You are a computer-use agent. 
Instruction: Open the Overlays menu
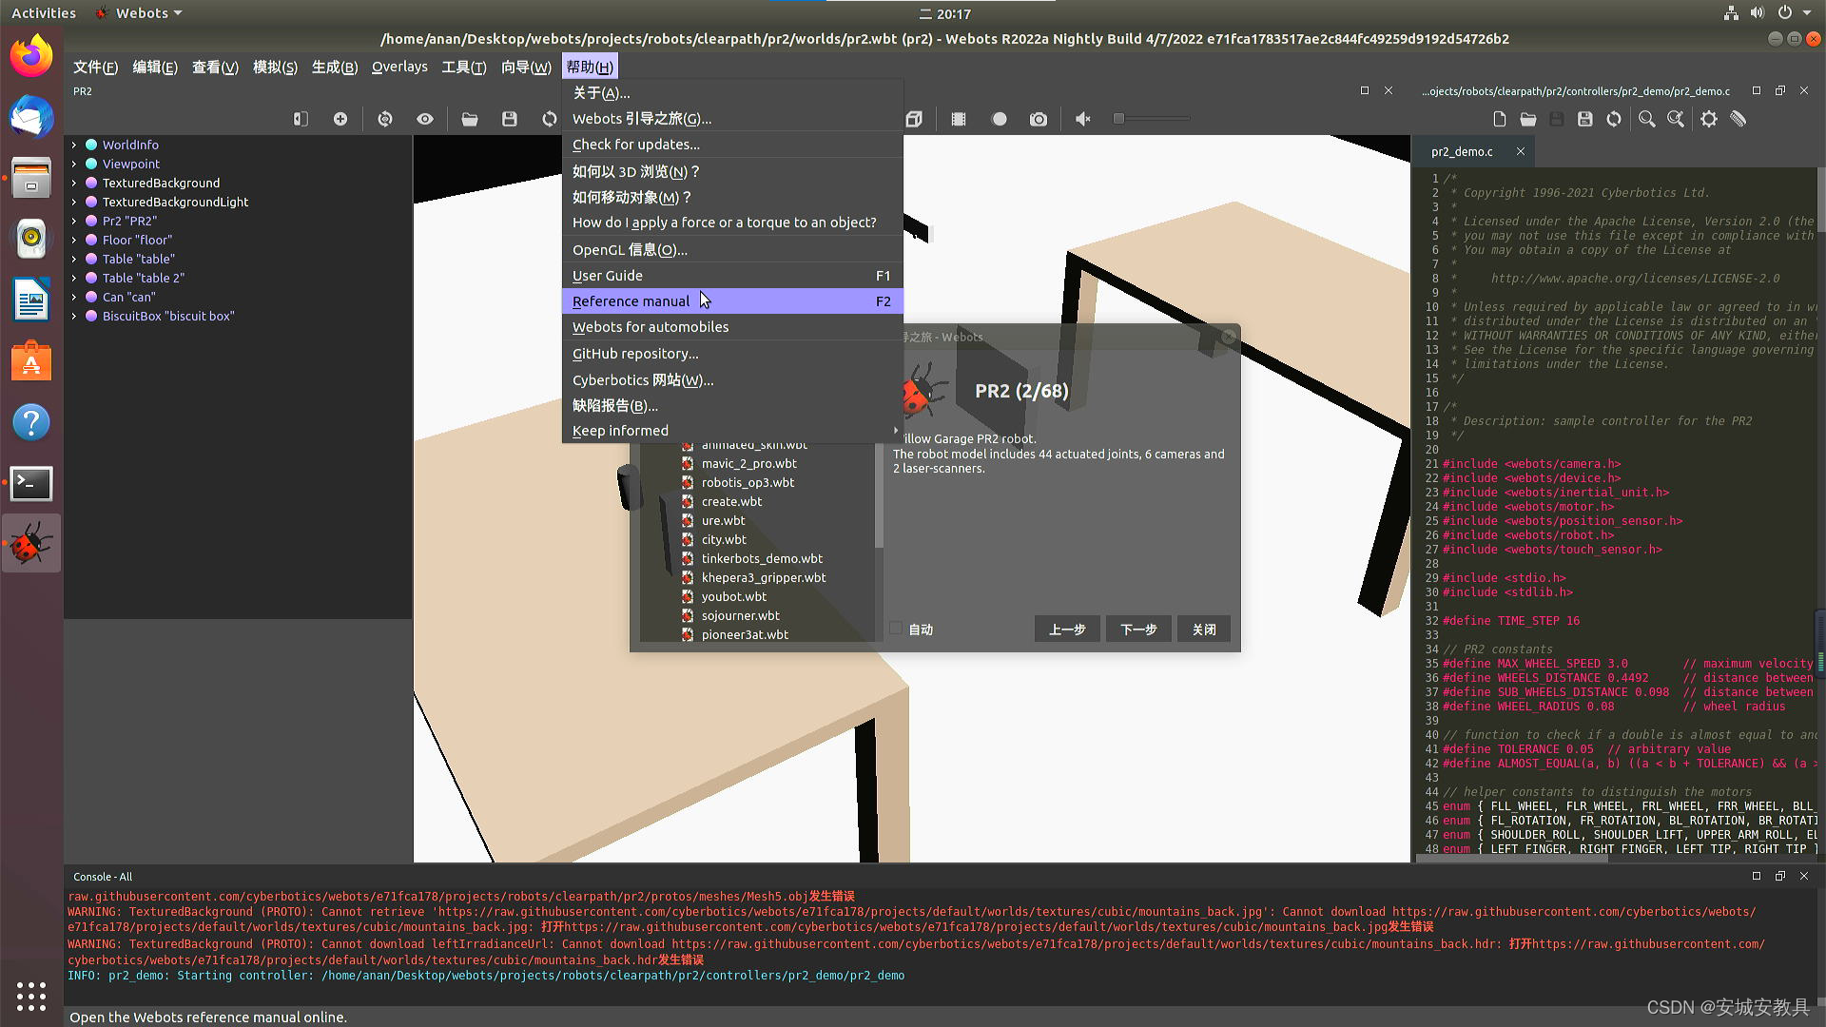[x=399, y=67]
